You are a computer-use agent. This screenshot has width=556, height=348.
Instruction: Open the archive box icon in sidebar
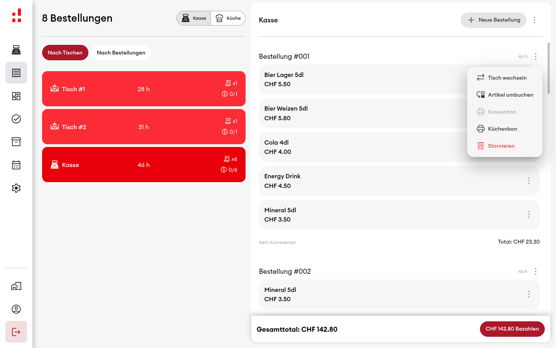(x=16, y=142)
